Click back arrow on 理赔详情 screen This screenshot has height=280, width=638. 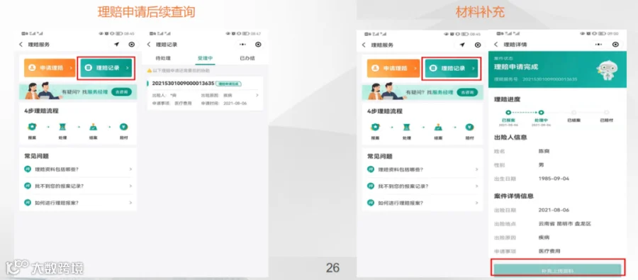coord(496,45)
